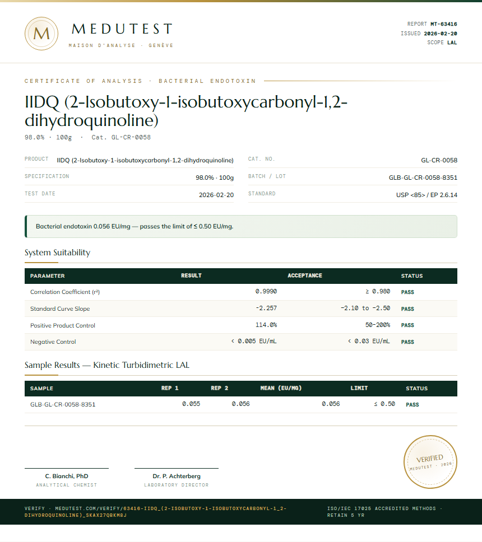Select Rep 1 value 0.055
The height and width of the screenshot is (542, 482).
[191, 404]
